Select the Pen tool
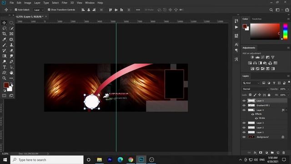The height and width of the screenshot is (164, 291). (x=11, y=61)
